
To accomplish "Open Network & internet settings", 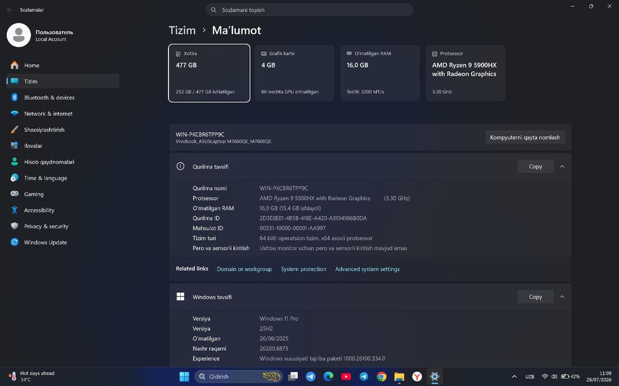I will coord(63,114).
